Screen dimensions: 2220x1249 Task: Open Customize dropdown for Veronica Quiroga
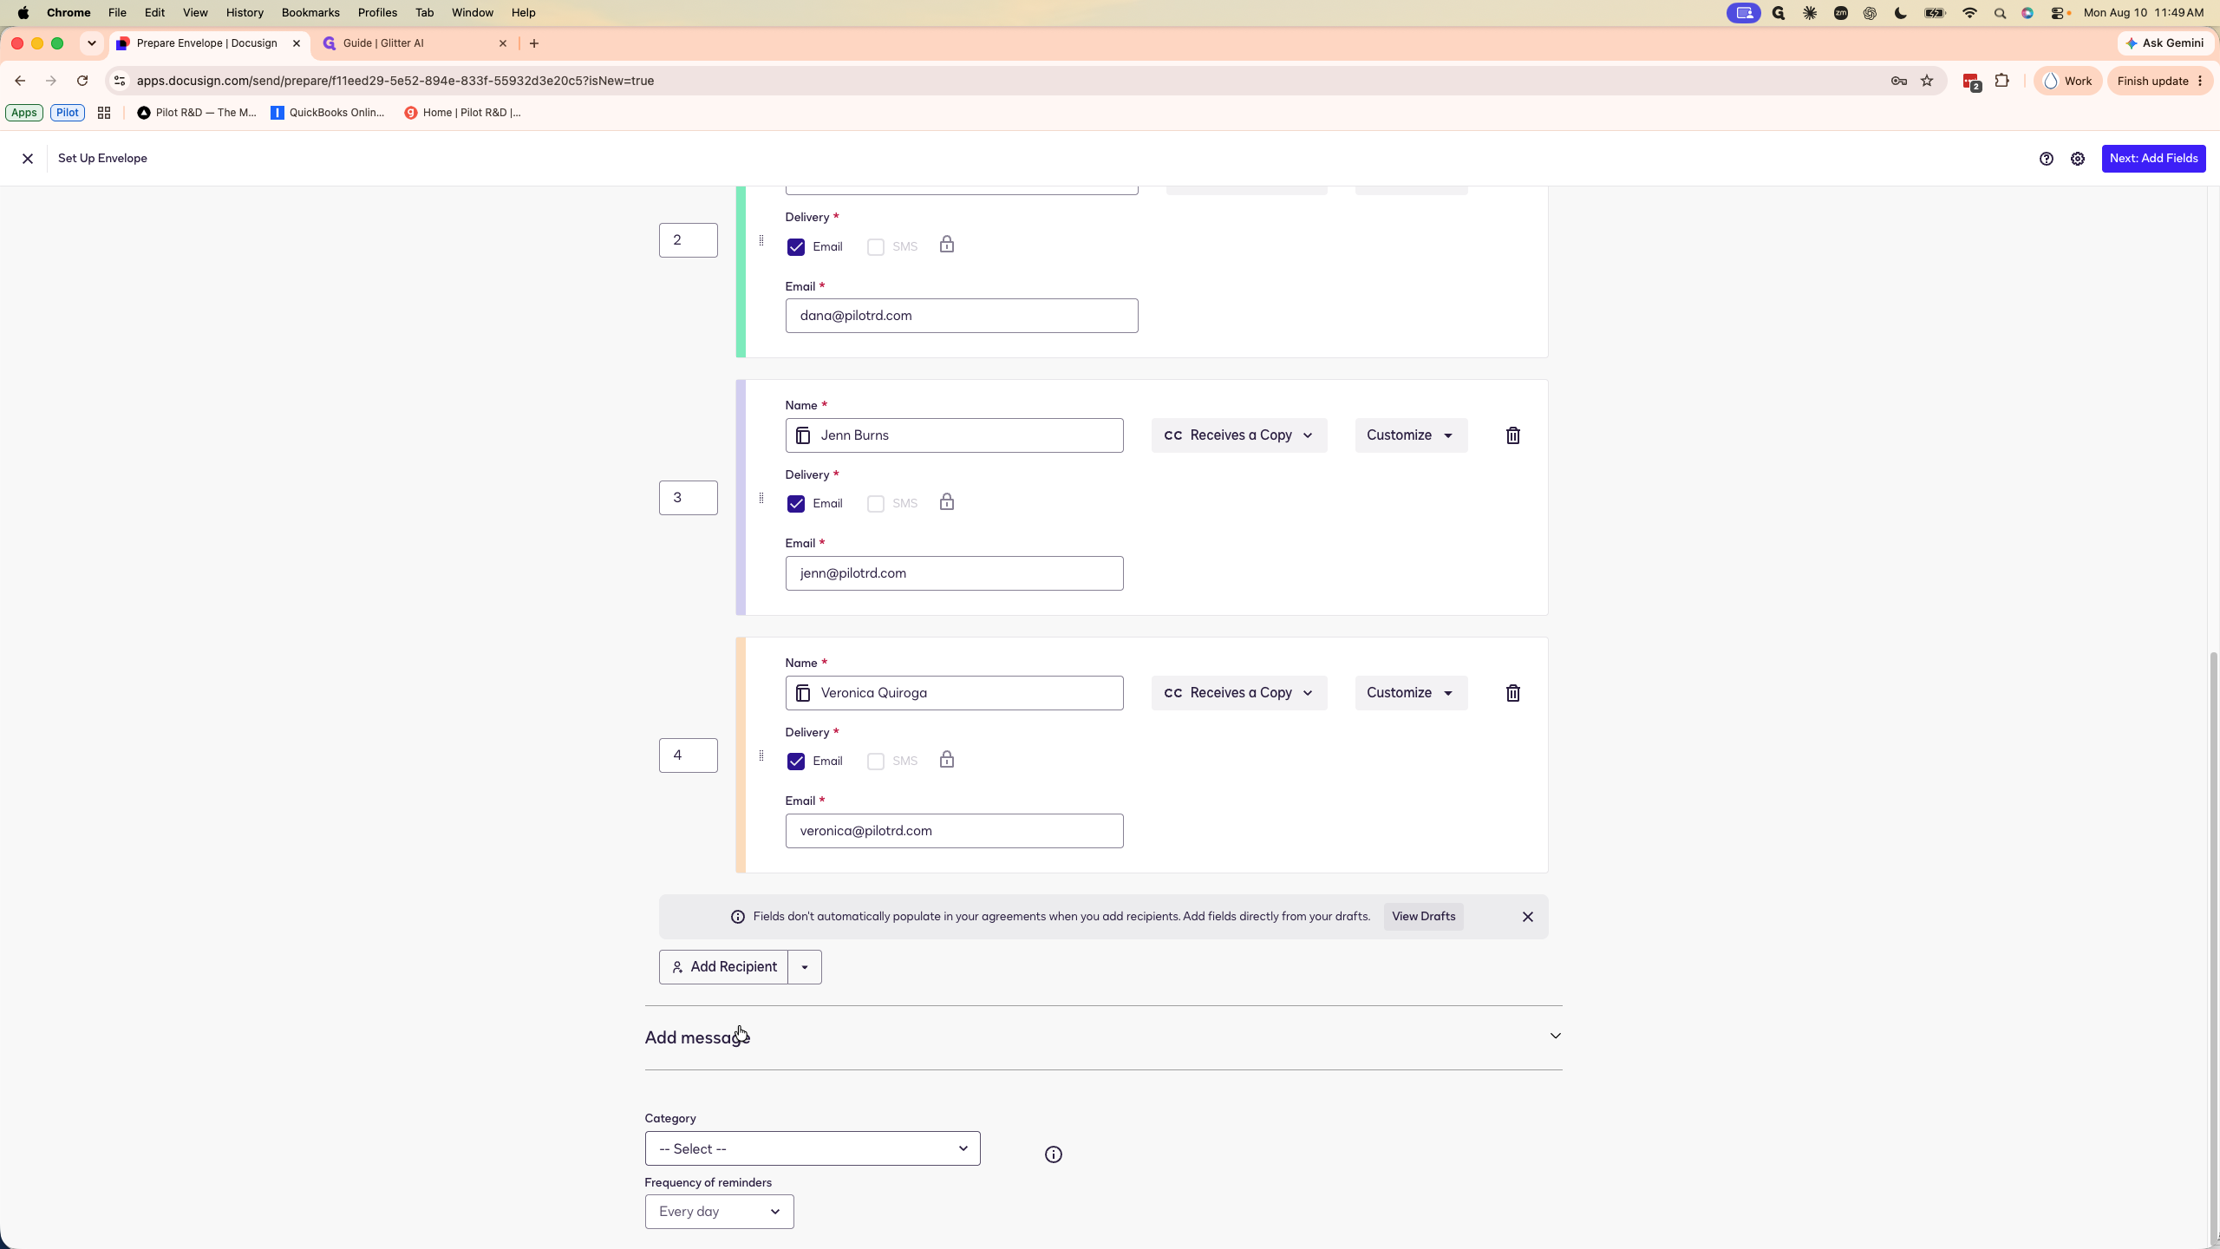click(1411, 693)
